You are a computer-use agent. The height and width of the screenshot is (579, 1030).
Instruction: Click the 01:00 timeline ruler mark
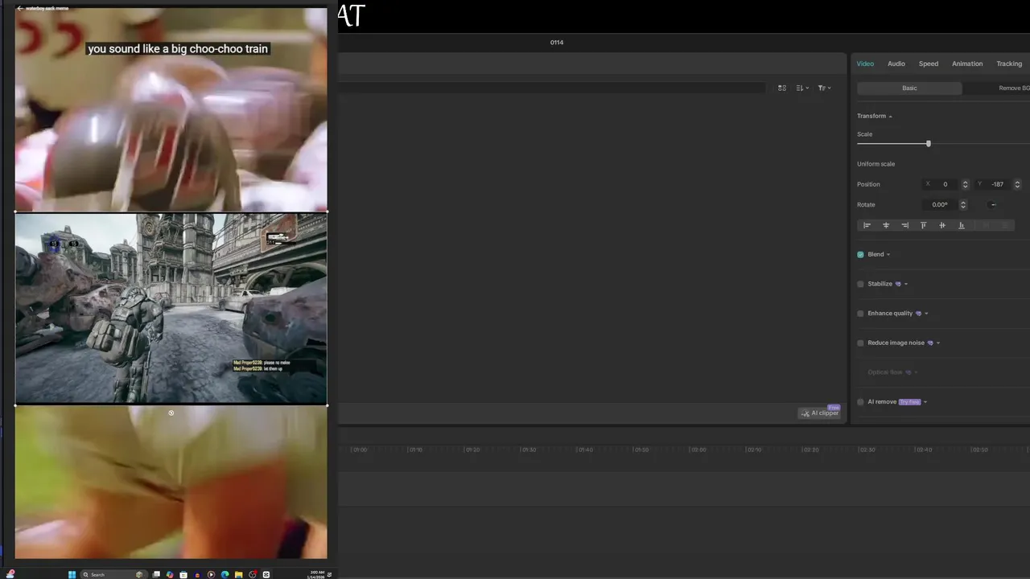tap(360, 450)
